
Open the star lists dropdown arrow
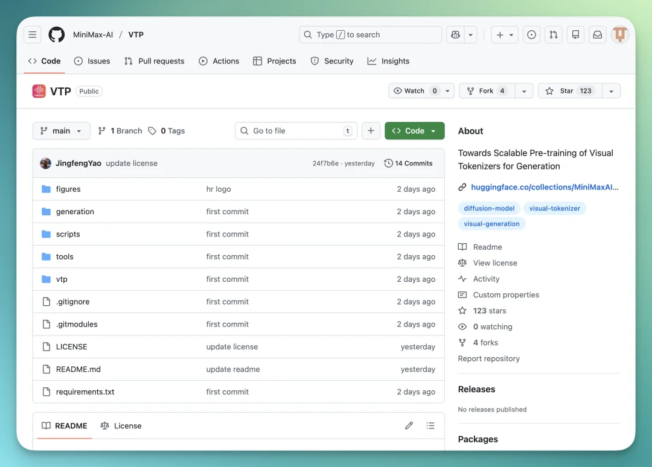click(611, 91)
